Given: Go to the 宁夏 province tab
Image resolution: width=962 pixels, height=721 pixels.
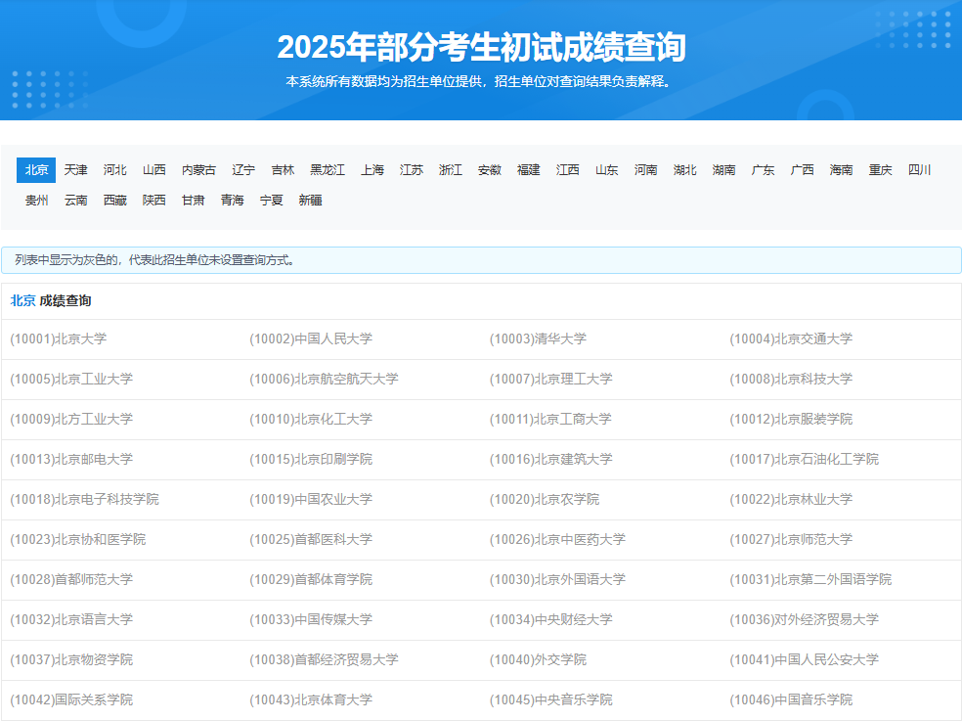Looking at the screenshot, I should tap(271, 201).
